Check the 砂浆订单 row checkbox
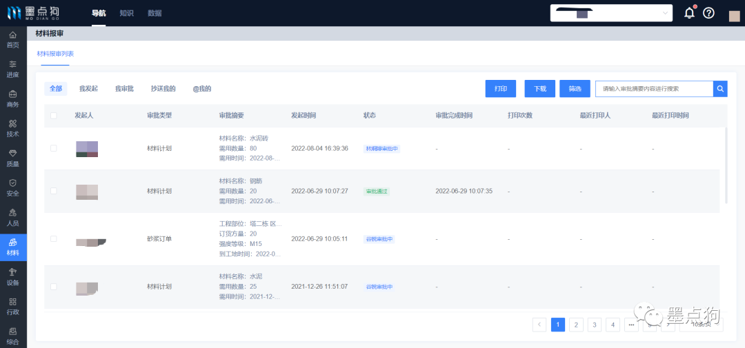 [x=54, y=238]
